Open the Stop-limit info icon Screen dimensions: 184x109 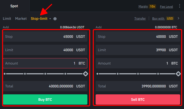pos(55,19)
